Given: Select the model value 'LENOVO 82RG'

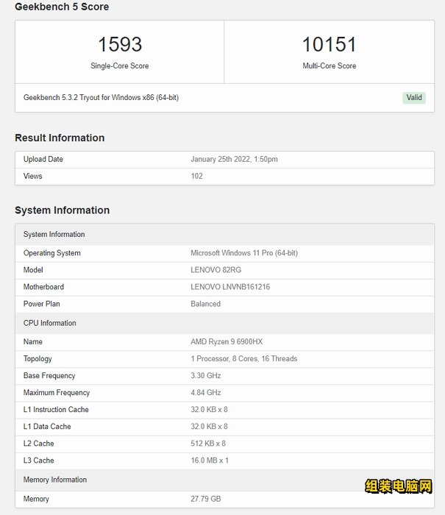Looking at the screenshot, I should 216,270.
